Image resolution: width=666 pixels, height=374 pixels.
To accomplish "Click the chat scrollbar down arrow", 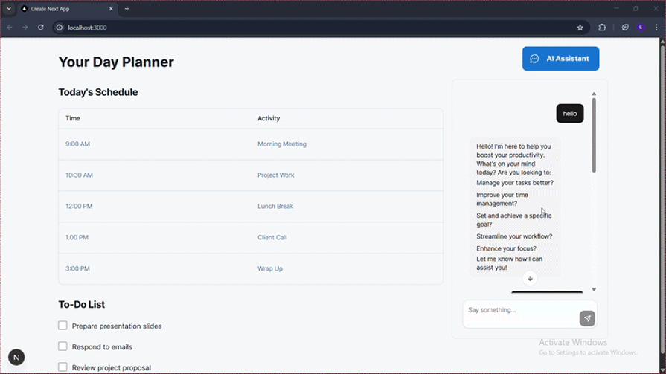I will (x=594, y=289).
